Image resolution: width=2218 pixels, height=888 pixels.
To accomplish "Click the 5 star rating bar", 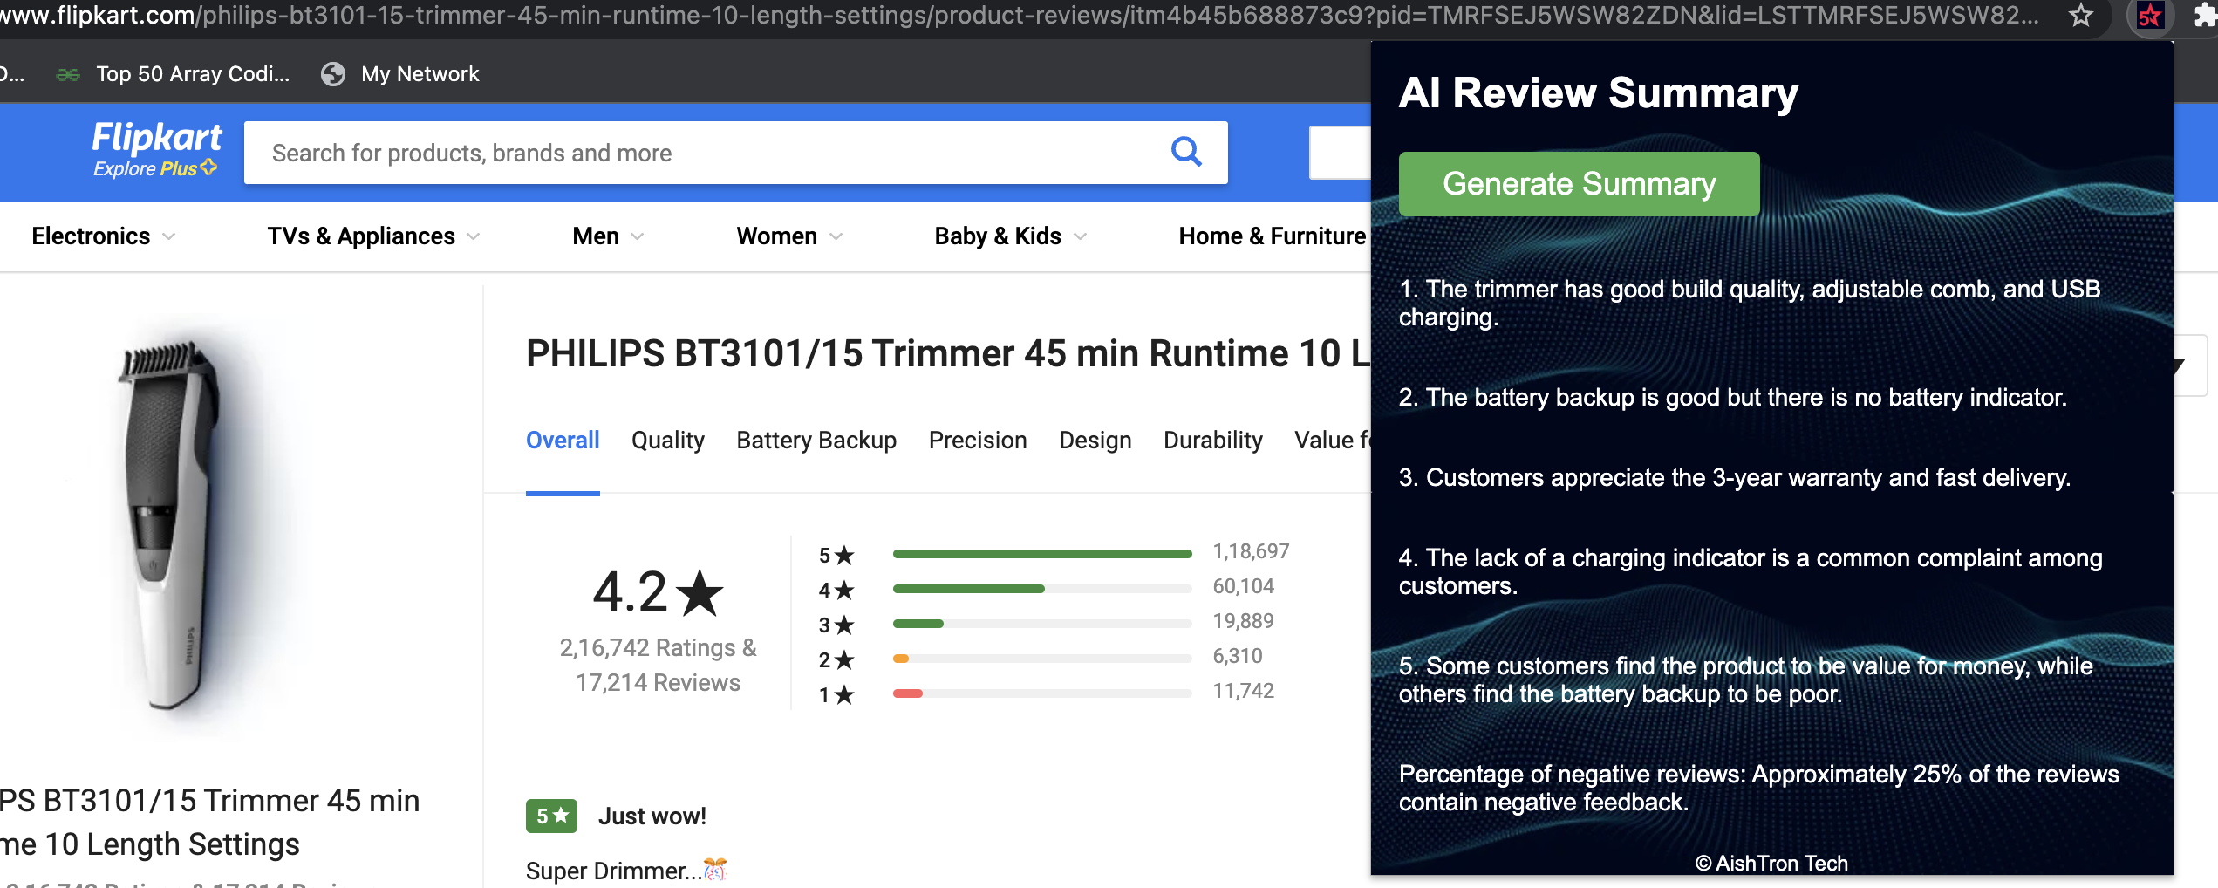I will 1042,554.
